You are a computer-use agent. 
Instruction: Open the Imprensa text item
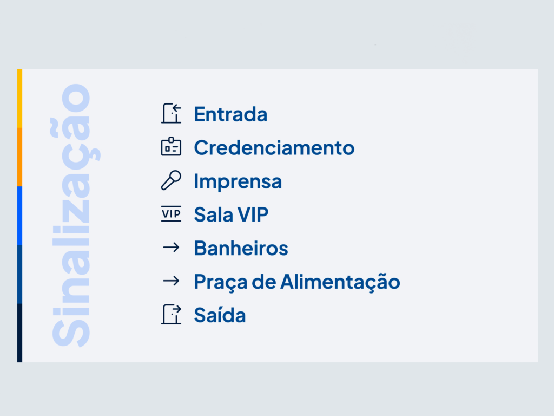[238, 181]
